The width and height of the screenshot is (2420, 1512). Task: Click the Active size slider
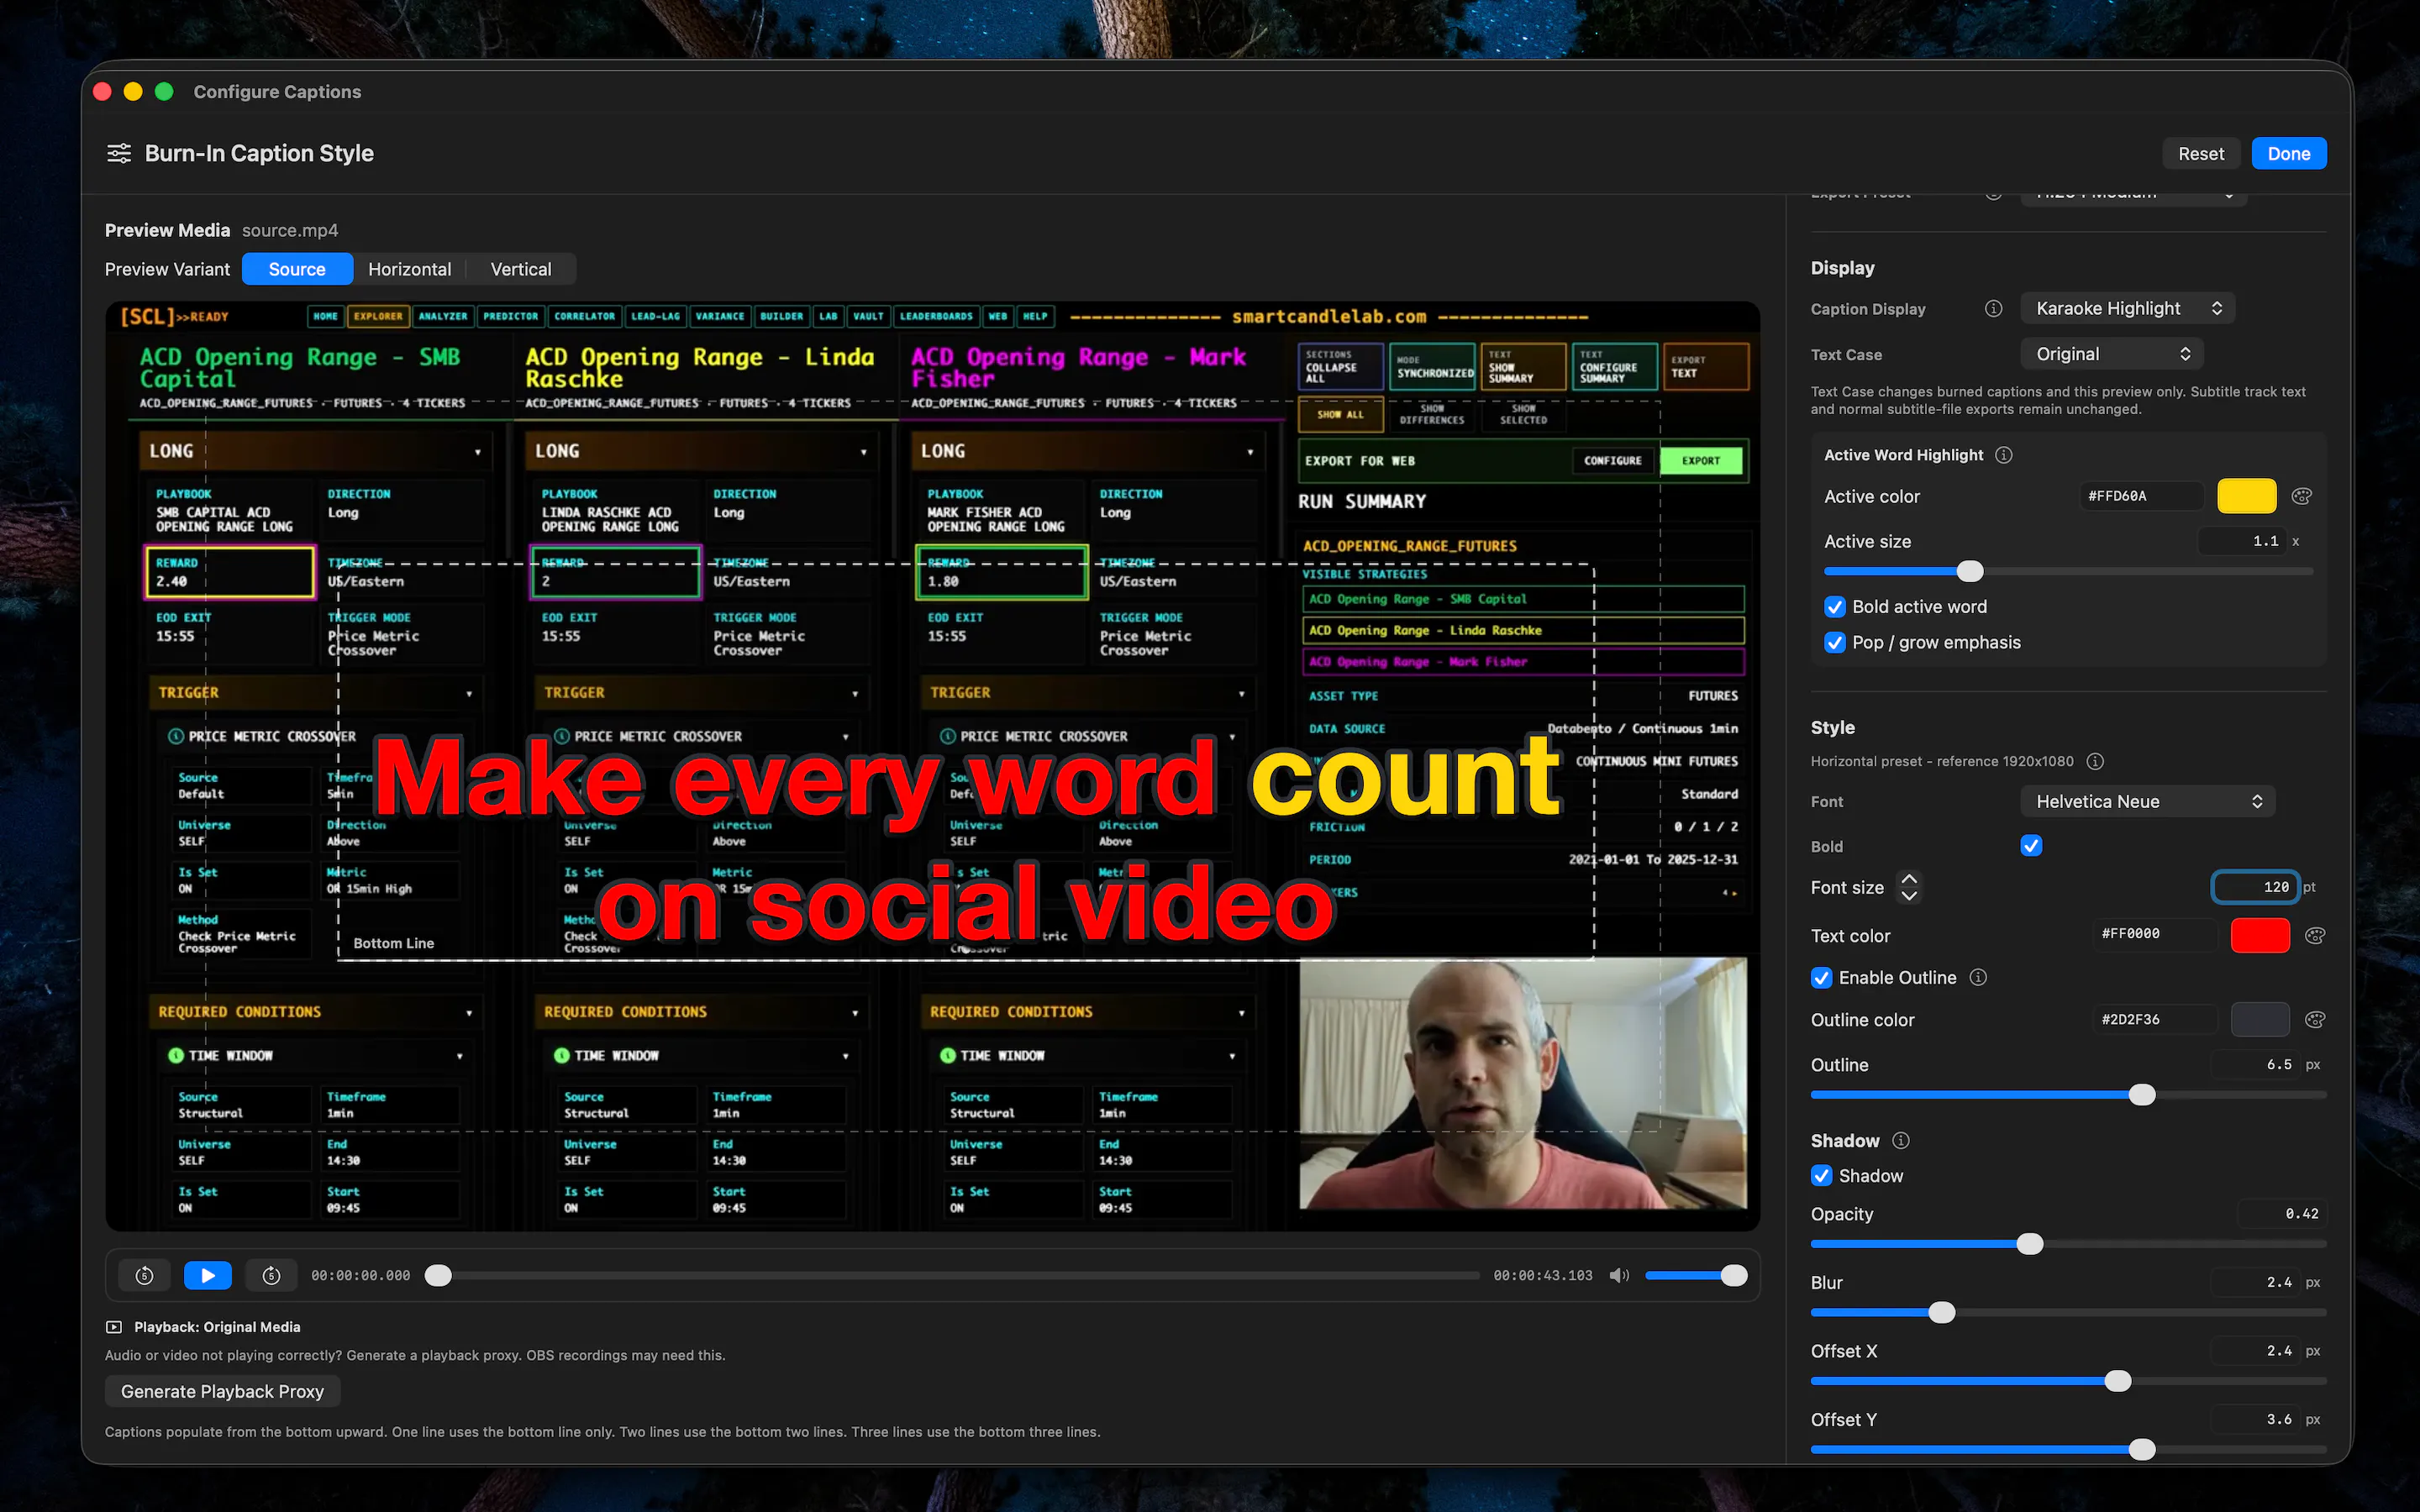(2068, 571)
